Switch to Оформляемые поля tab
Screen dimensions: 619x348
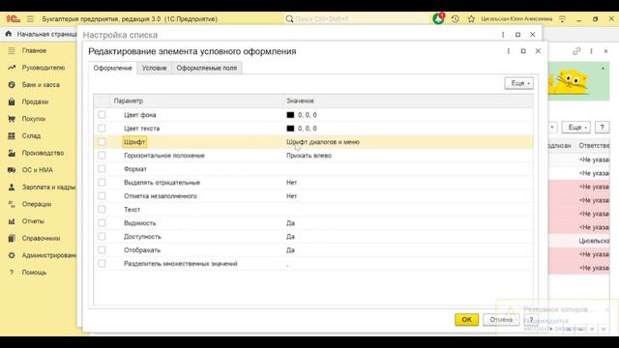207,68
